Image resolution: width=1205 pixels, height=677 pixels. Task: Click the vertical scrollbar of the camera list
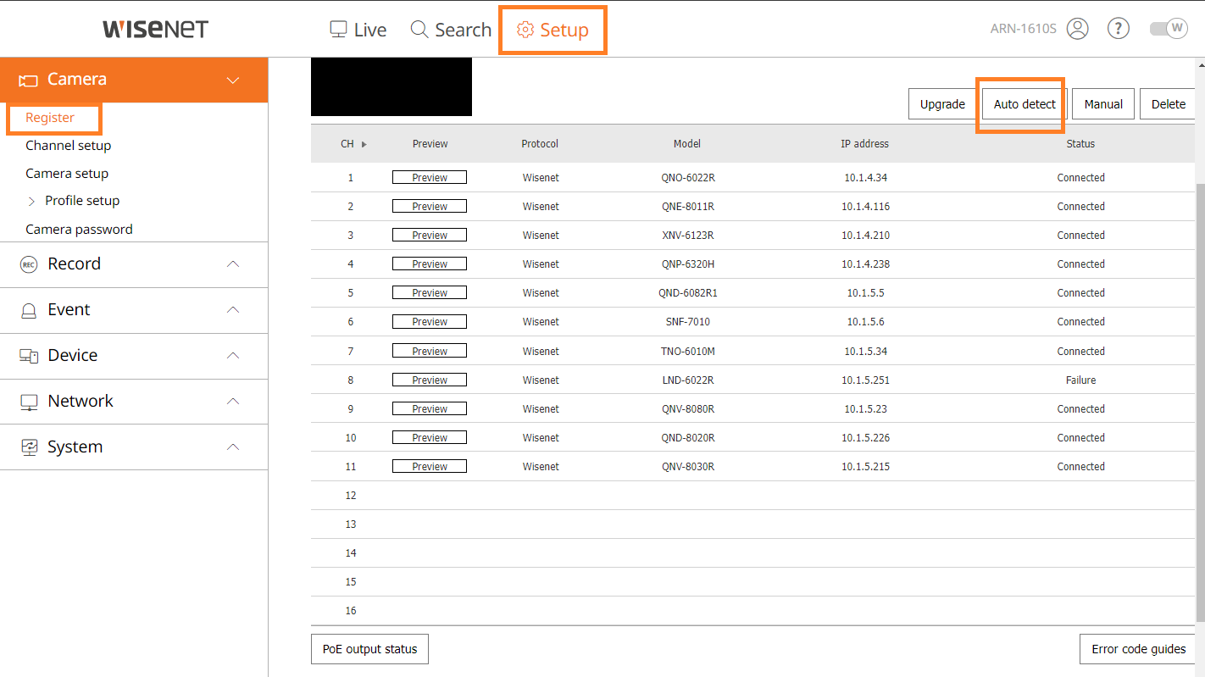click(x=1200, y=402)
